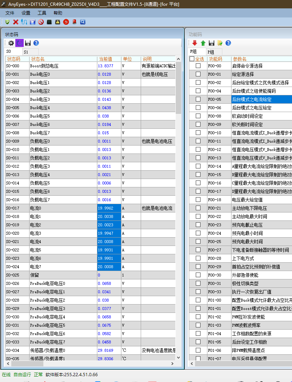
Task: Click the green upload arrow icon
Action: tap(203, 43)
